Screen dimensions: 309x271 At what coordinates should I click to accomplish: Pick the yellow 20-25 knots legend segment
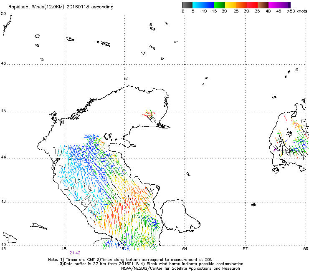(x=230, y=5)
